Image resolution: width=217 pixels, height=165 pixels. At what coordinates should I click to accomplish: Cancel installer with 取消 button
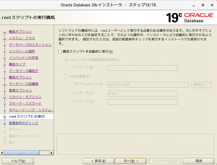click(199, 161)
